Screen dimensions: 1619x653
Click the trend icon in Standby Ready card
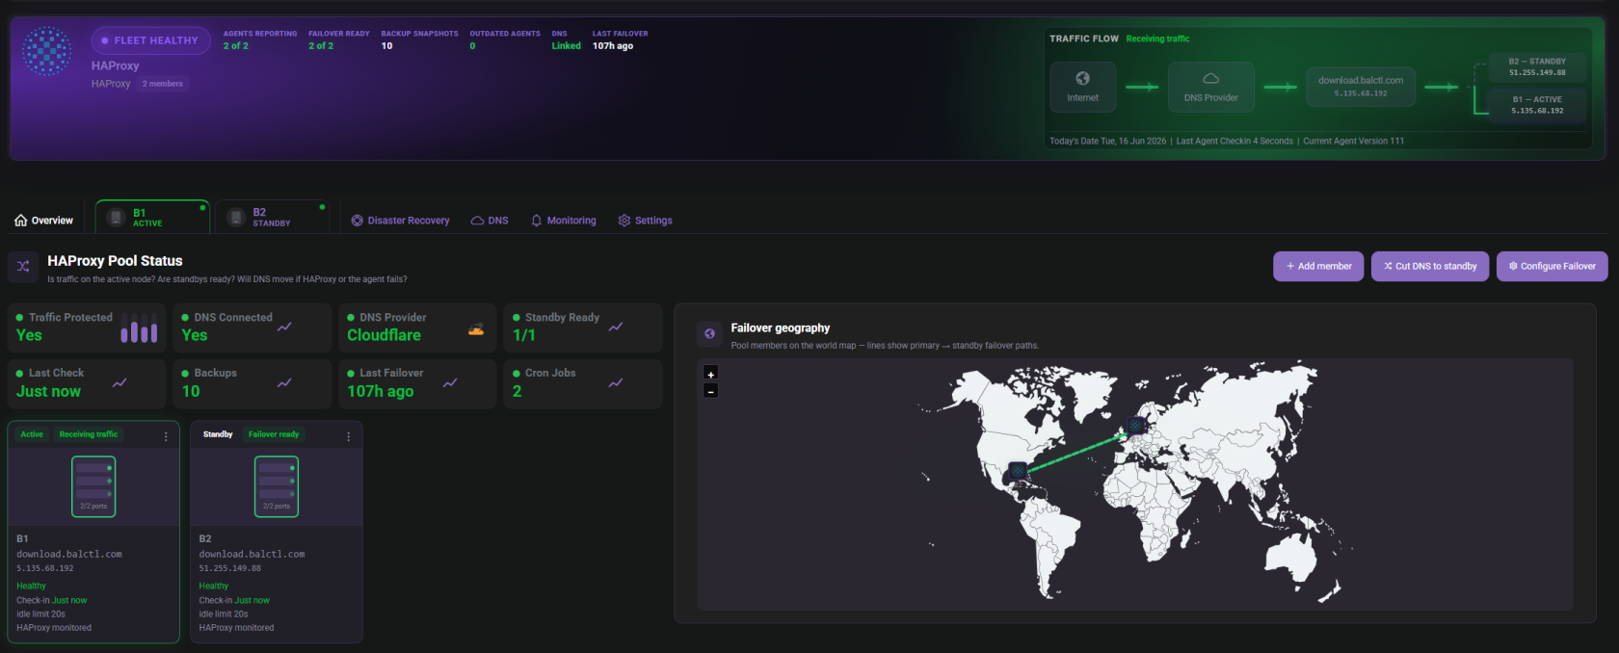[x=616, y=327]
